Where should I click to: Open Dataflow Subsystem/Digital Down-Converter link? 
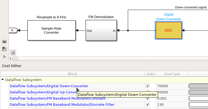(49, 86)
